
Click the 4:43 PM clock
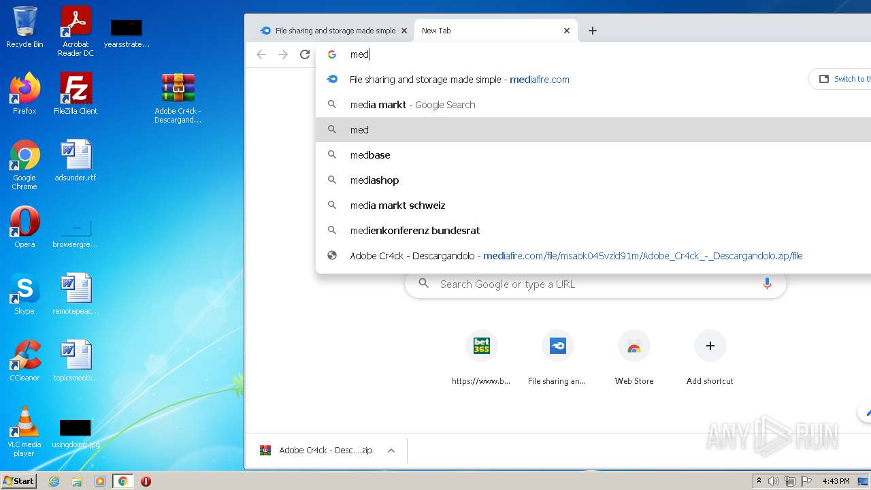pyautogui.click(x=836, y=481)
